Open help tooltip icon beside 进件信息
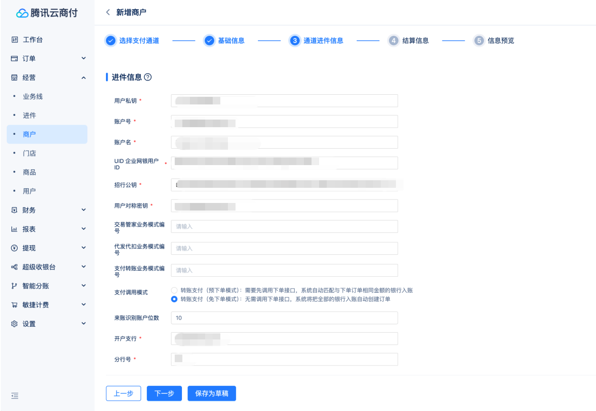596x411 pixels. pyautogui.click(x=148, y=77)
